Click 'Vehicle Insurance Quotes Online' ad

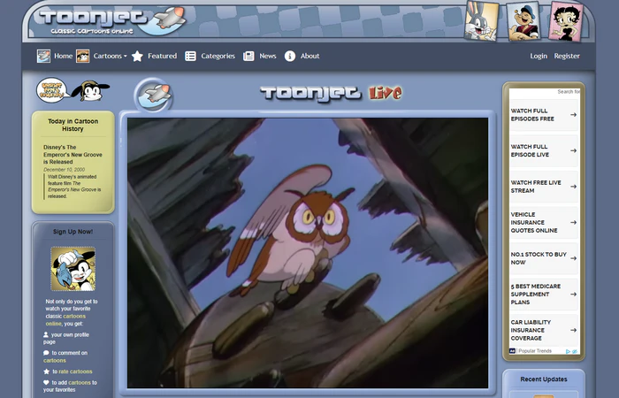(x=544, y=223)
